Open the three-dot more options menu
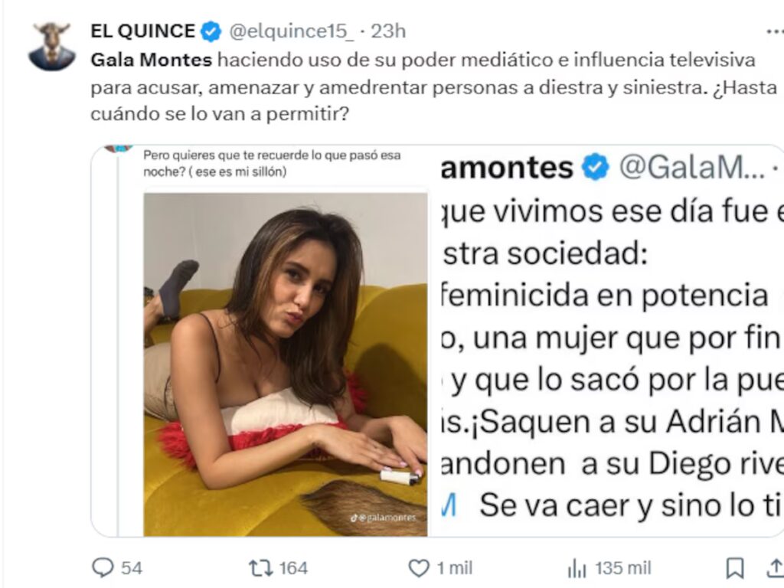 click(775, 31)
